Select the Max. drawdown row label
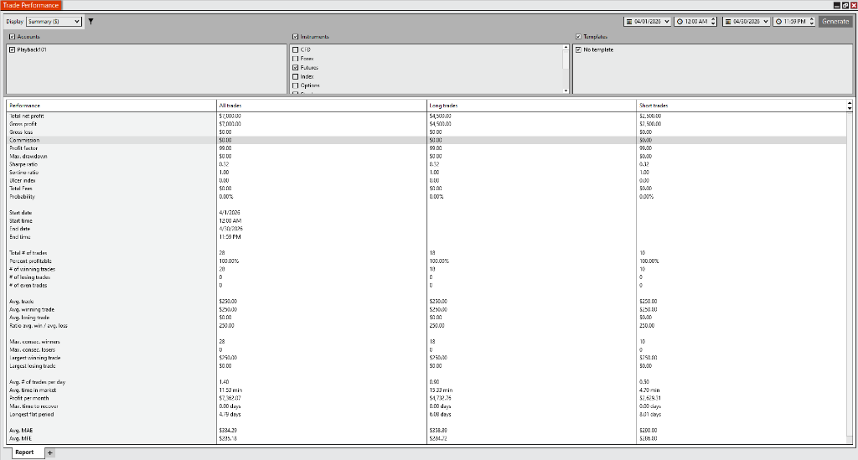Image resolution: width=858 pixels, height=460 pixels. [x=28, y=157]
